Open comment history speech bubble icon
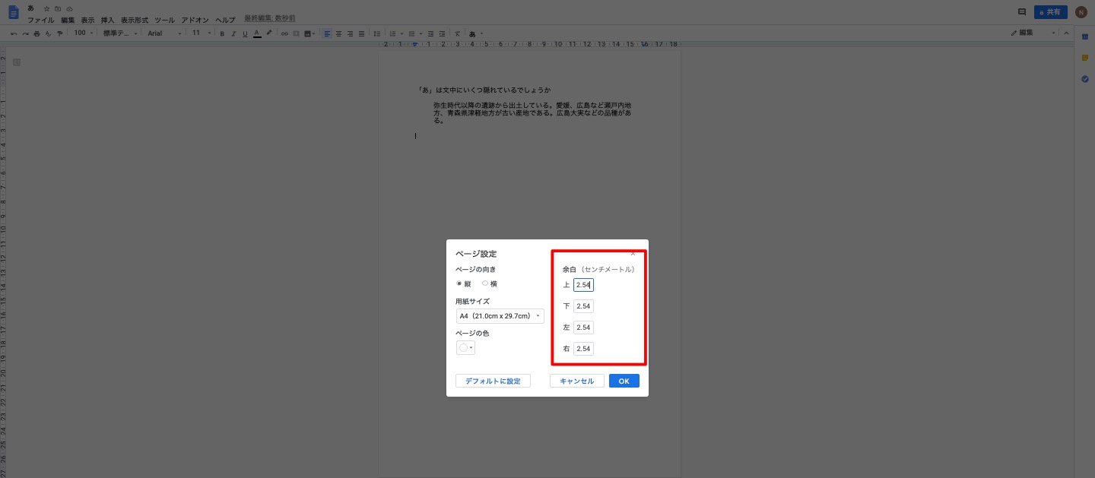The image size is (1095, 478). [1022, 12]
